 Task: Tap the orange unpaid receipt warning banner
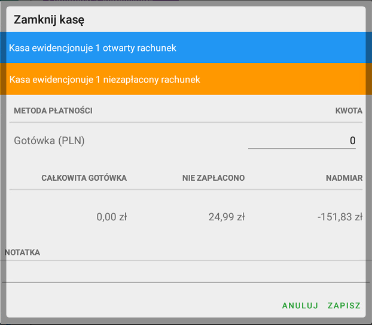point(185,79)
